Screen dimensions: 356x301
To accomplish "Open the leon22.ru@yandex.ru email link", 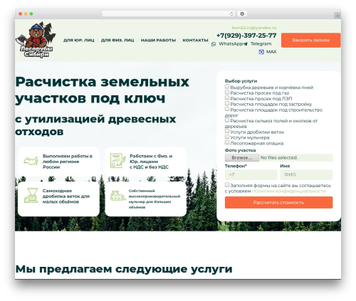I will [254, 28].
